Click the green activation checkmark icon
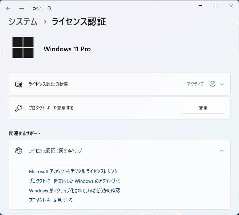The height and width of the screenshot is (215, 239). tap(212, 84)
